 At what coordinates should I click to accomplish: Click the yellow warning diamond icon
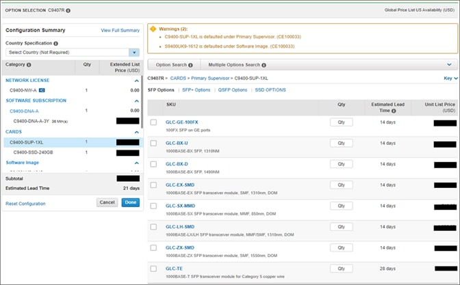pyautogui.click(x=153, y=29)
